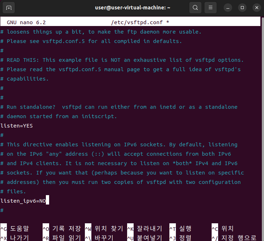This screenshot has height=241, width=264.
Task: Click the ^K 잘라내기 shortcut
Action: (x=145, y=229)
